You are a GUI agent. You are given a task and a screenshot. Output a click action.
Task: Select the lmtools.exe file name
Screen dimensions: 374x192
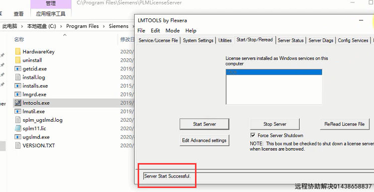coord(36,103)
